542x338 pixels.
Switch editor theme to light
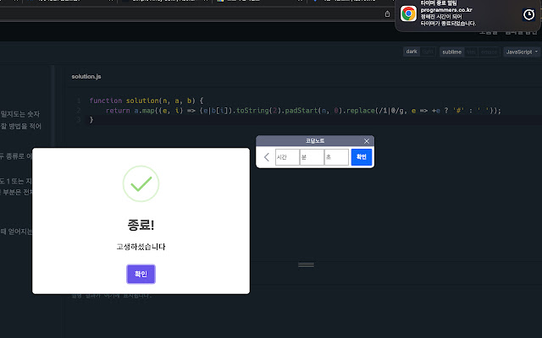[429, 52]
